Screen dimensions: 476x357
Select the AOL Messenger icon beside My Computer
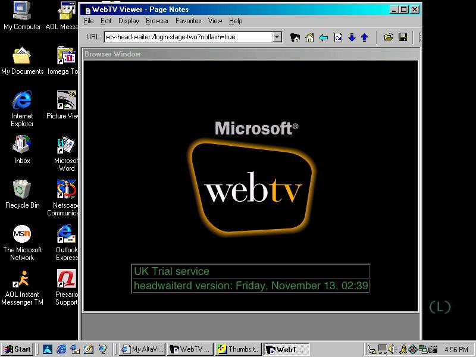(63, 16)
